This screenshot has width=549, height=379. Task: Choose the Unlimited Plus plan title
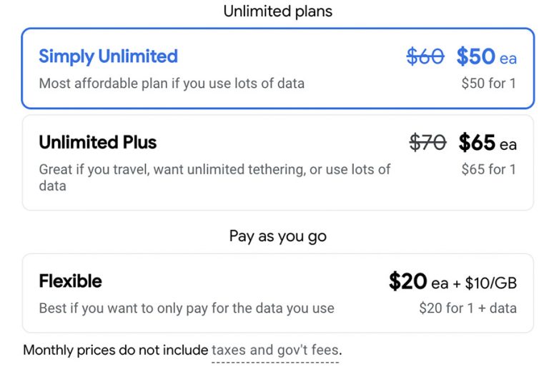click(x=97, y=143)
